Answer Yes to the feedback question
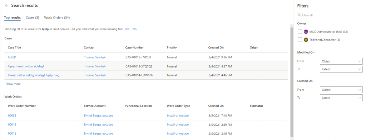Image resolution: width=366 pixels, height=140 pixels. [127, 29]
